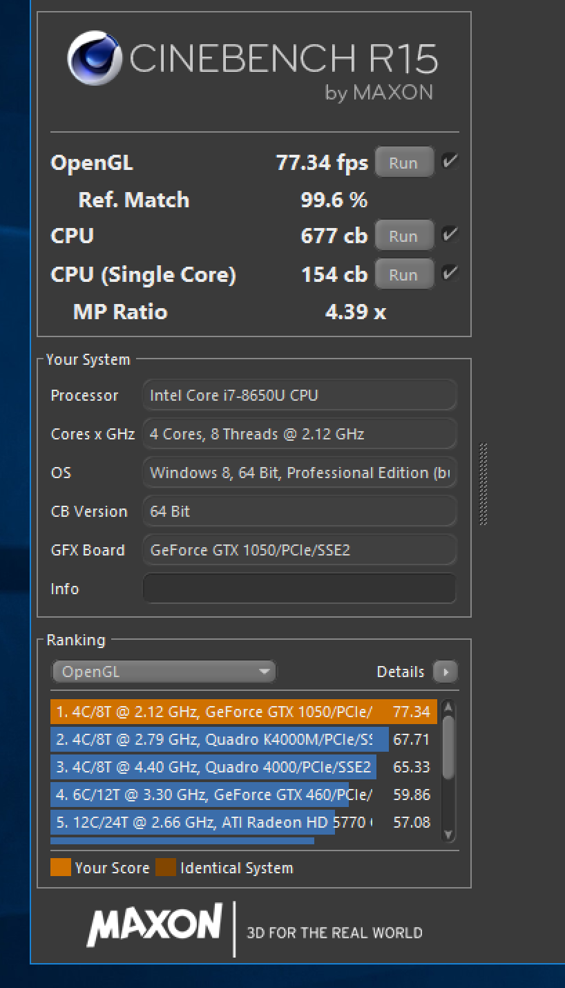Click the Processor field
565x988 pixels.
coord(299,395)
